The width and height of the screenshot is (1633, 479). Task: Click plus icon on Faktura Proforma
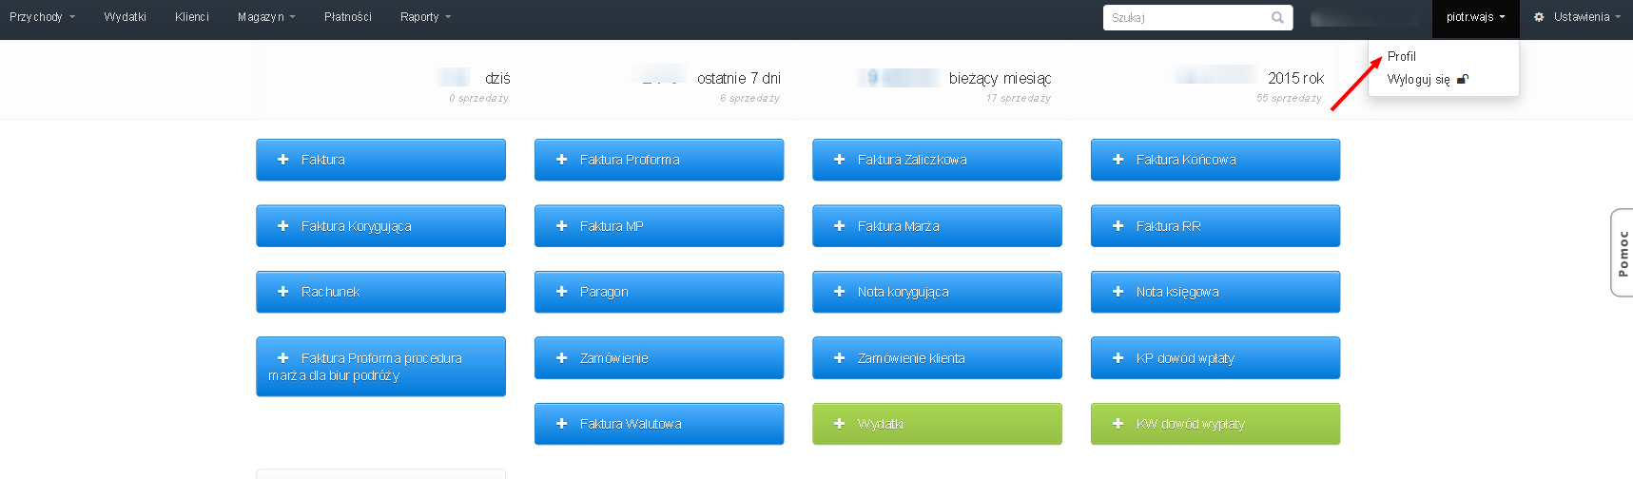[x=561, y=160]
